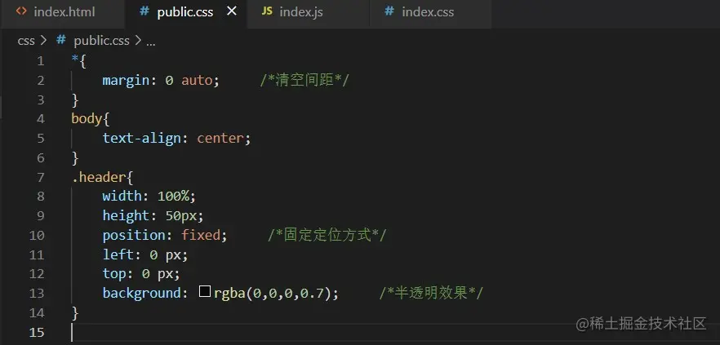The height and width of the screenshot is (345, 720).
Task: Close the public.css editor tab
Action: point(232,11)
